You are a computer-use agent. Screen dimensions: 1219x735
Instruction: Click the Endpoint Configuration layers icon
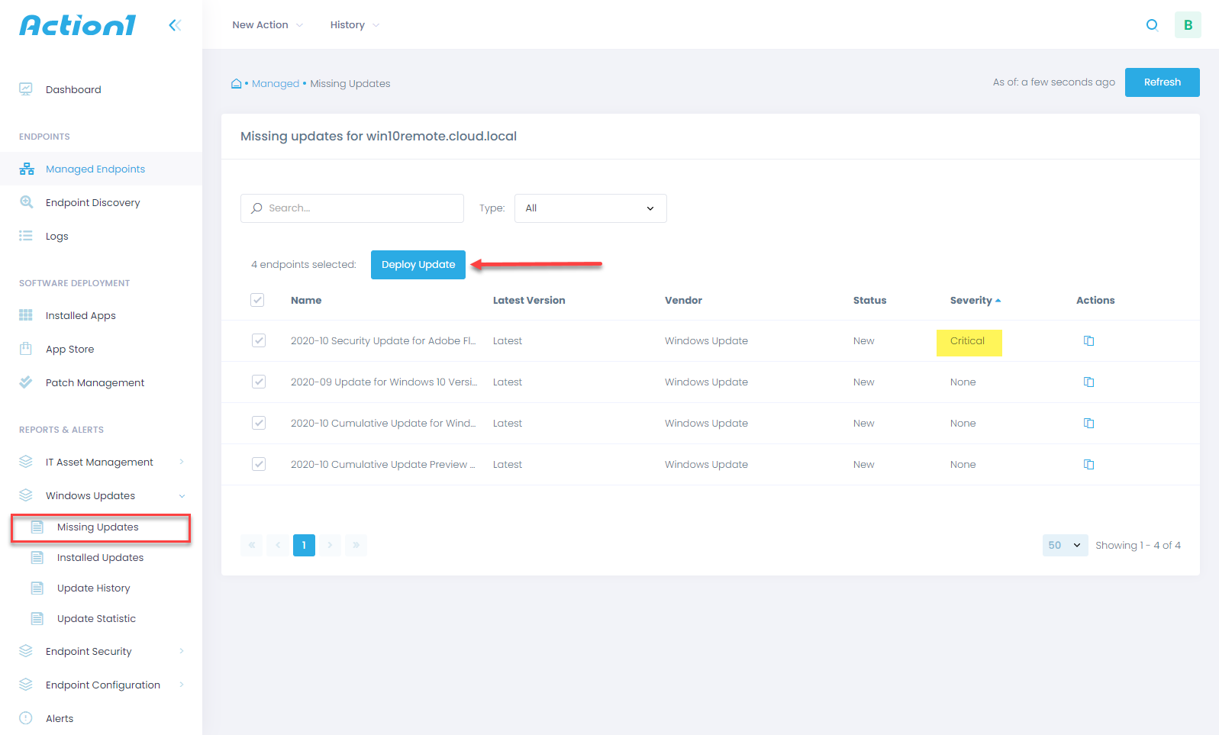pos(26,685)
